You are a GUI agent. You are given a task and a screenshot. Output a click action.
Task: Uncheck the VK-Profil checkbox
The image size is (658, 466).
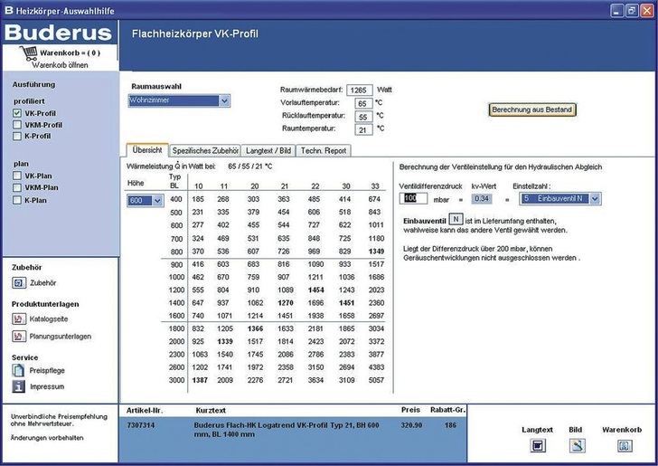point(17,113)
